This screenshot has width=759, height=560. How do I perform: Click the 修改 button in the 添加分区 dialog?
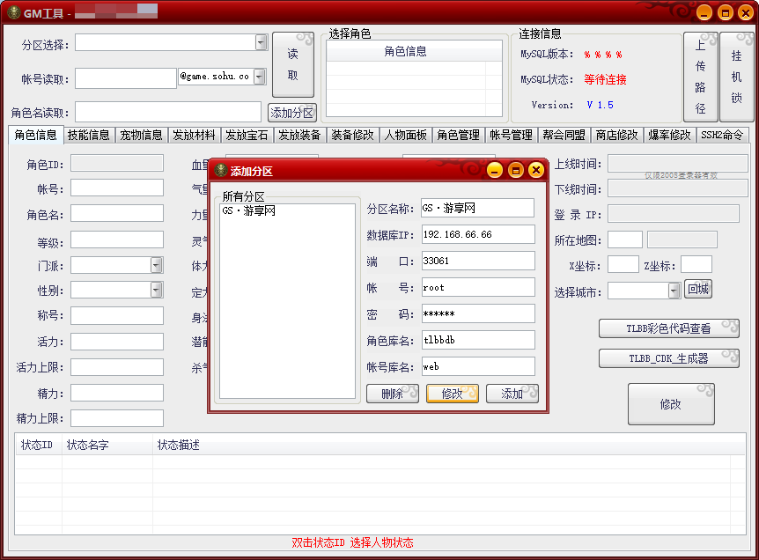point(452,394)
